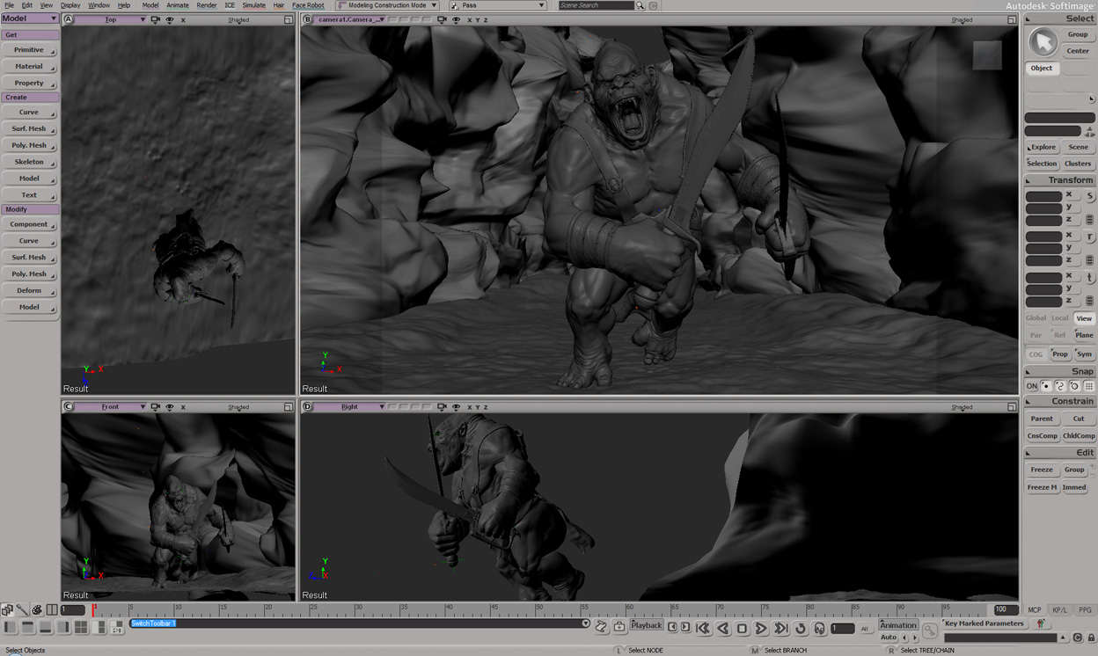This screenshot has width=1098, height=656.
Task: Click the Rotate 'r' transform icon
Action: pyautogui.click(x=1089, y=237)
